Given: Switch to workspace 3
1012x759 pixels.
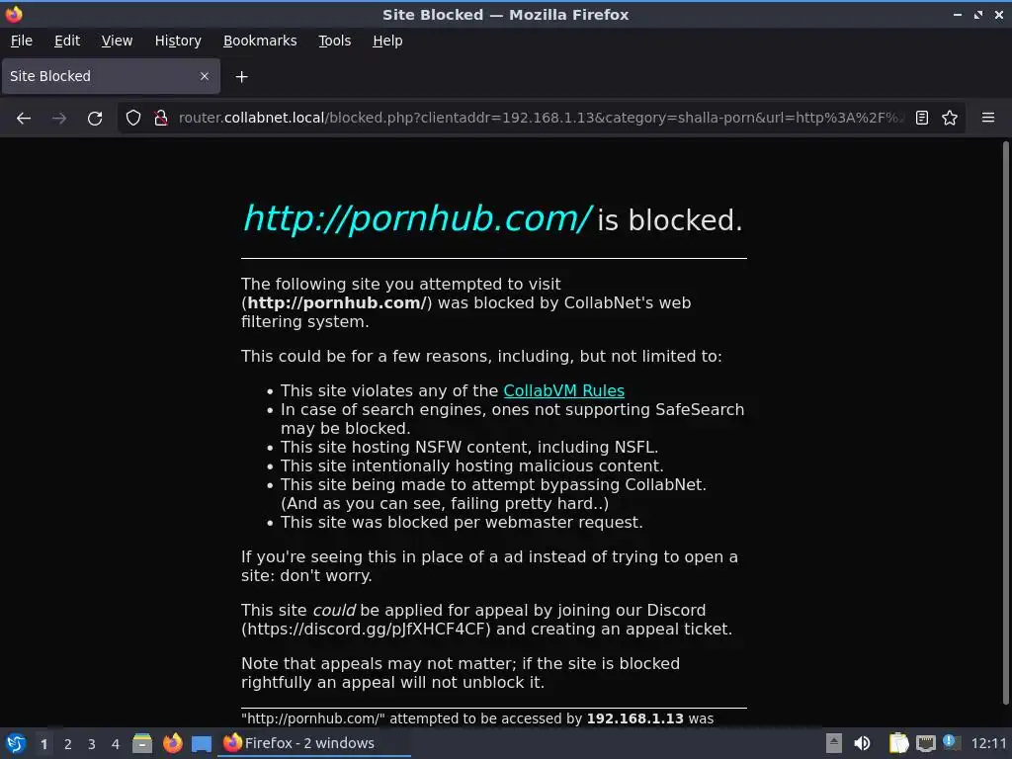Looking at the screenshot, I should pyautogui.click(x=92, y=744).
